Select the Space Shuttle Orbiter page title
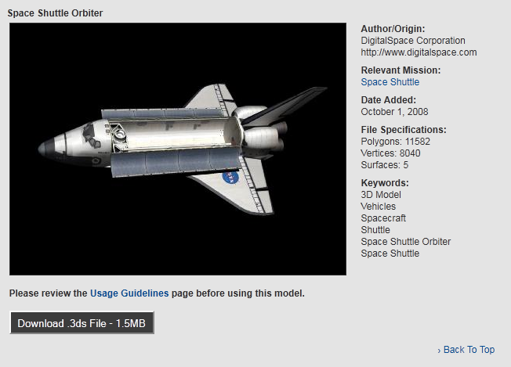 (x=55, y=13)
